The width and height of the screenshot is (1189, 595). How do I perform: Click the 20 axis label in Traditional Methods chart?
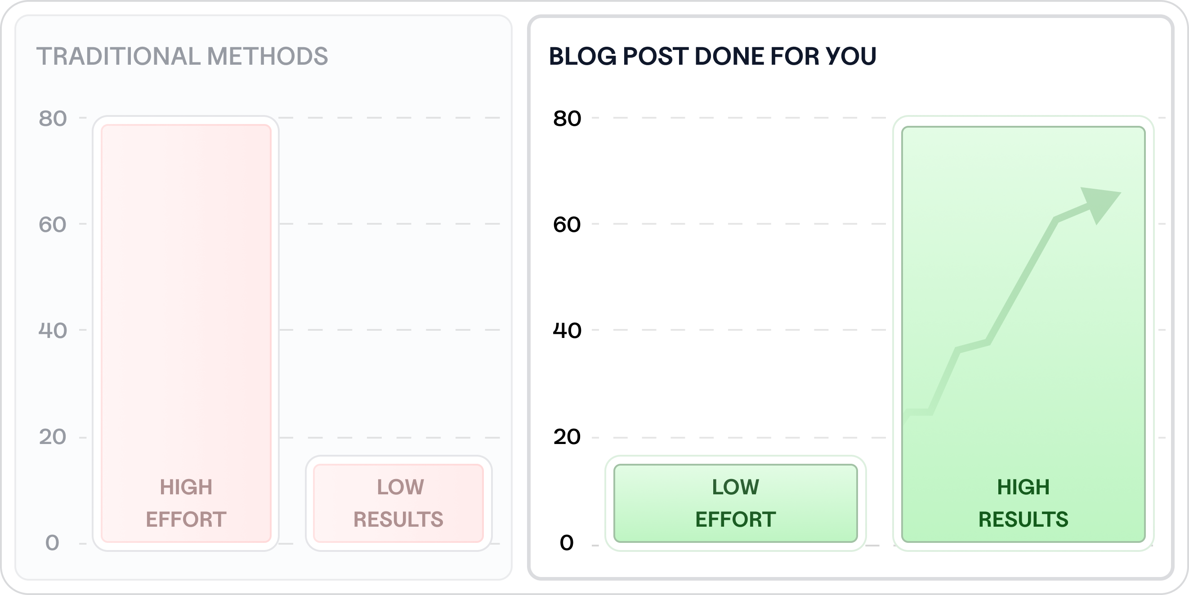(53, 437)
